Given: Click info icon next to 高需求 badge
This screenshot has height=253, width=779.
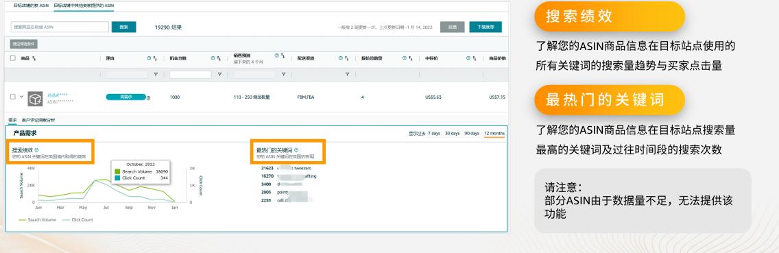Looking at the screenshot, I should coord(149,98).
